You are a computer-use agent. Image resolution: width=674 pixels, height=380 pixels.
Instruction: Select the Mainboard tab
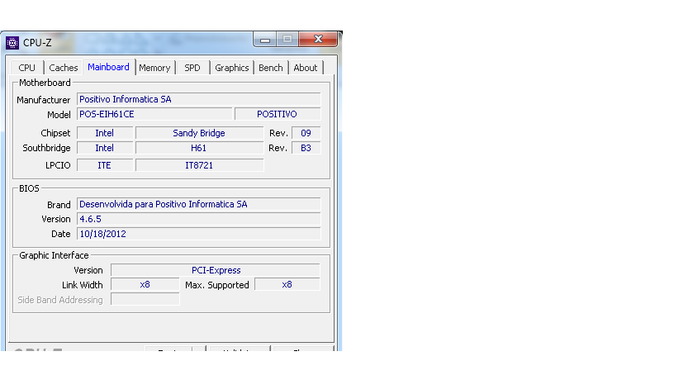tap(108, 67)
